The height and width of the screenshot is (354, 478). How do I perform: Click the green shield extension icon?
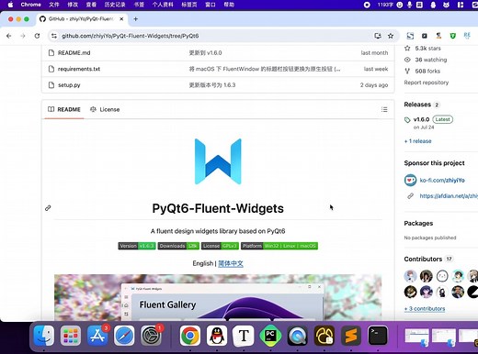452,36
